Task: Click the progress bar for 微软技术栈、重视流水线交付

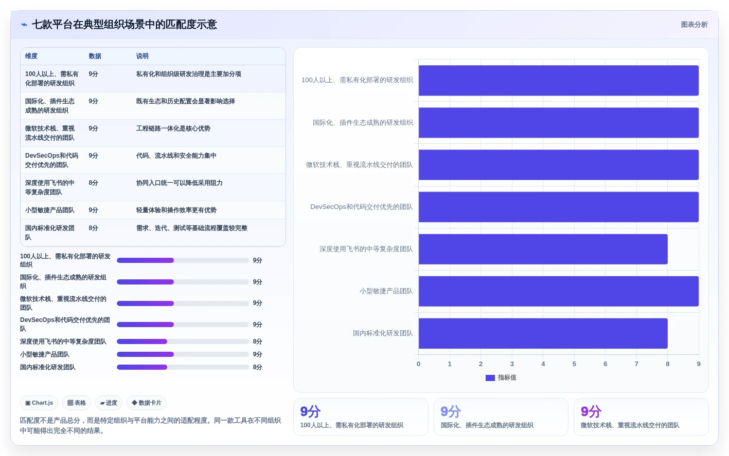Action: (x=183, y=303)
